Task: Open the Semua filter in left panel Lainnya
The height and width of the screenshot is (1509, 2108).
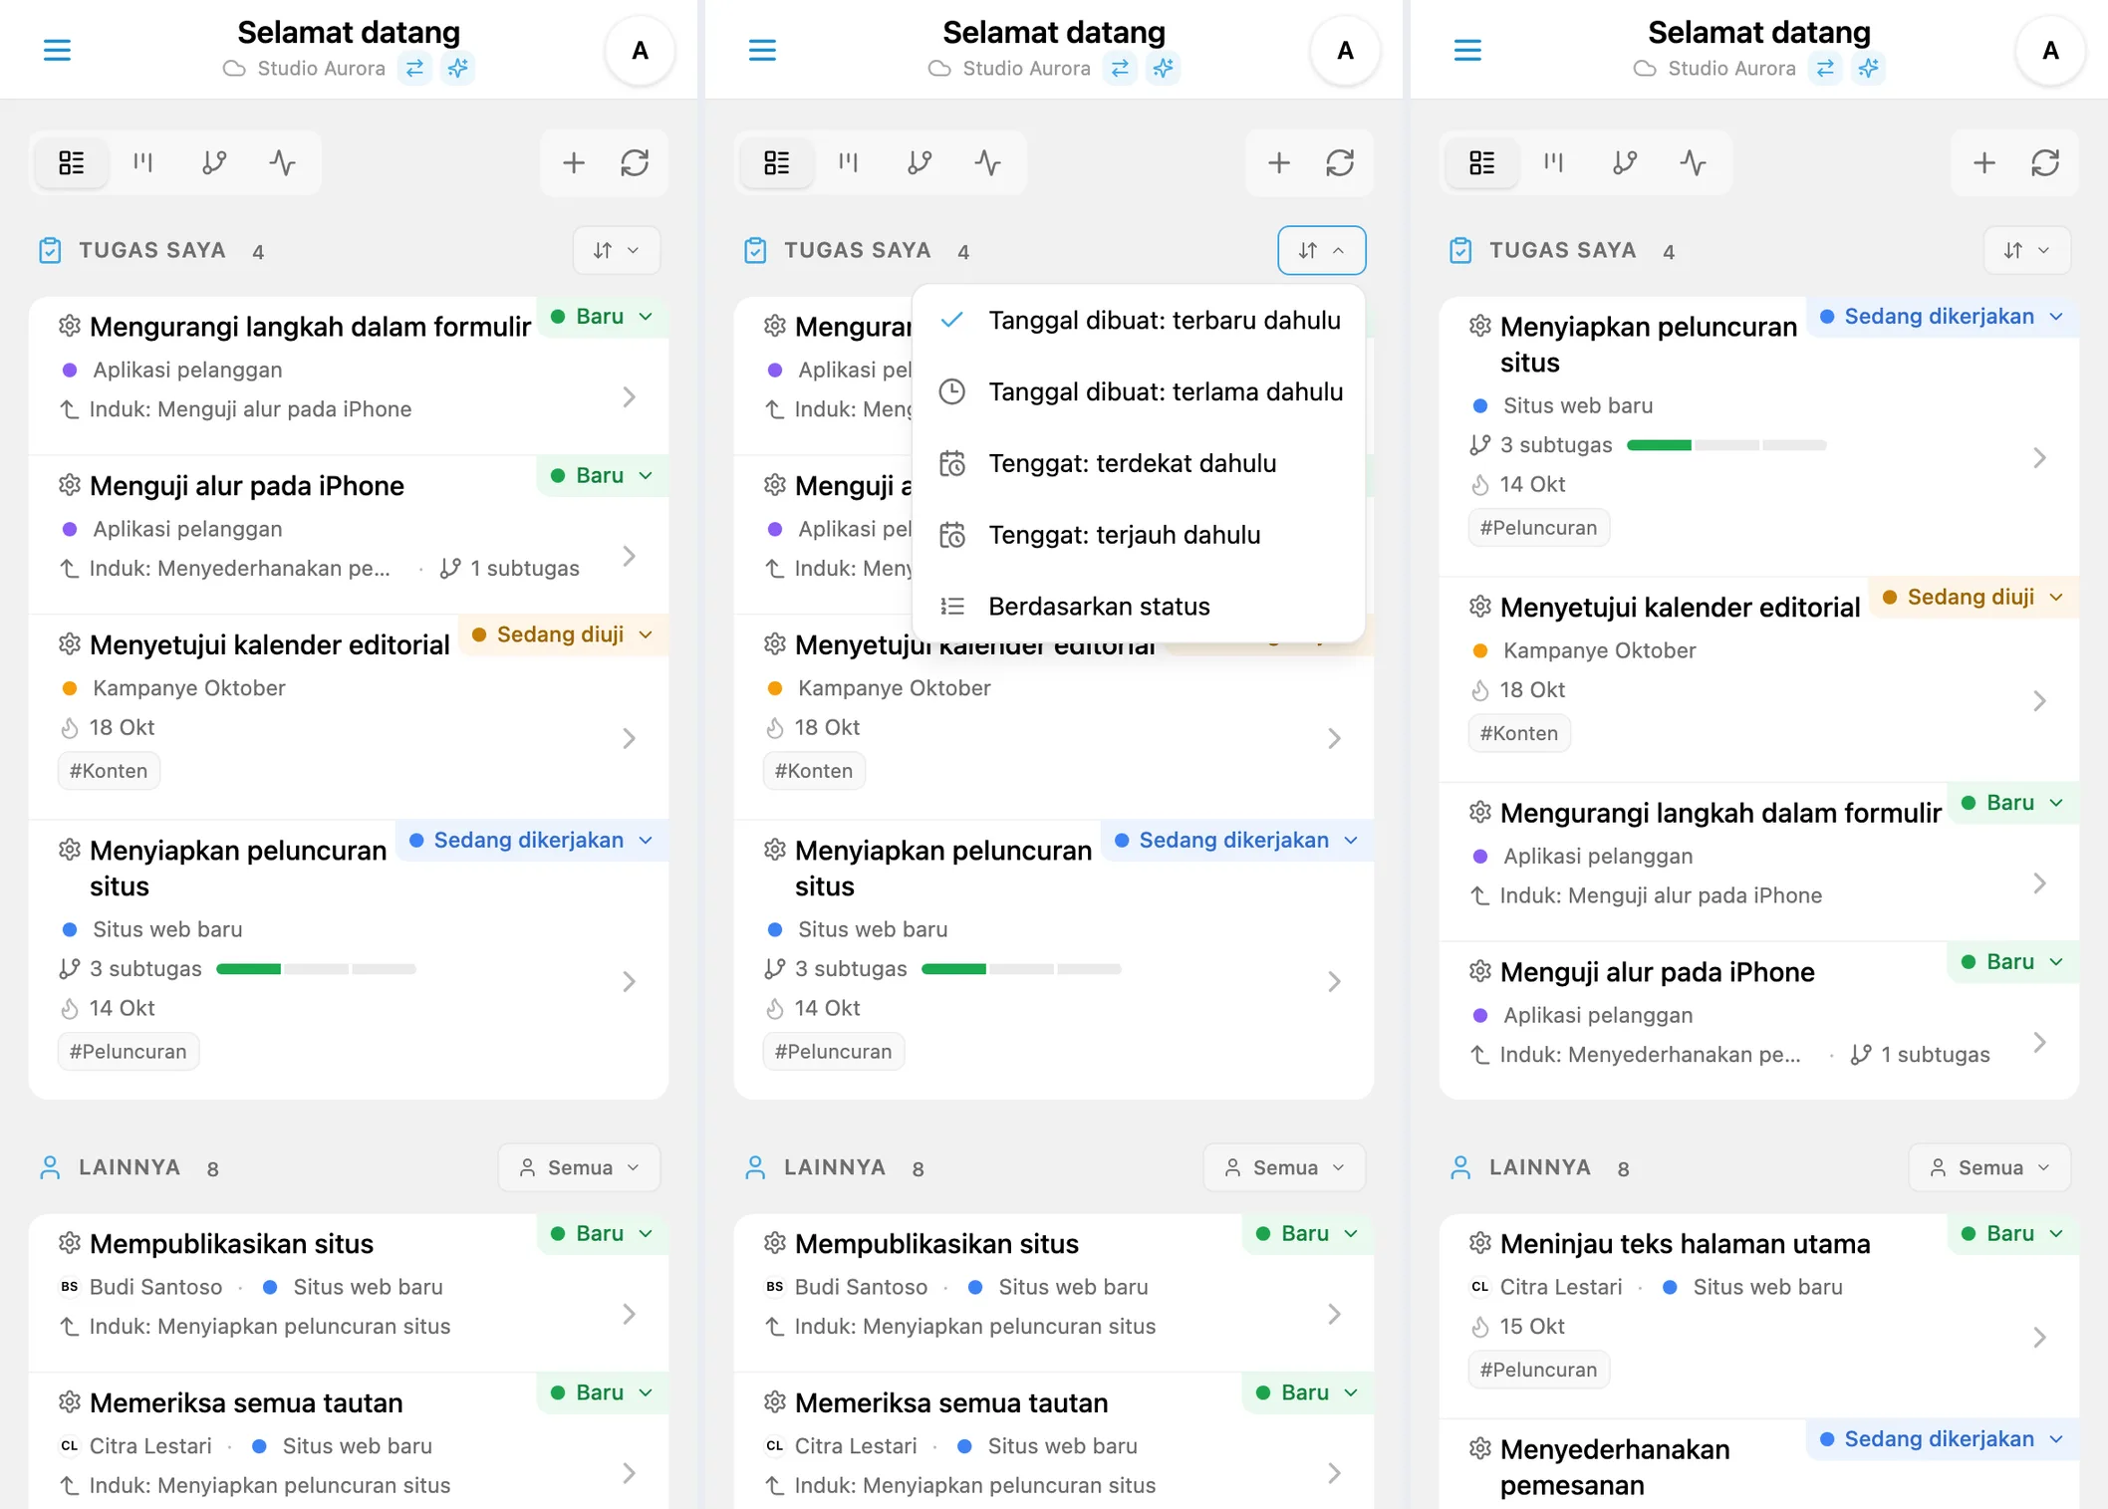Action: (579, 1167)
